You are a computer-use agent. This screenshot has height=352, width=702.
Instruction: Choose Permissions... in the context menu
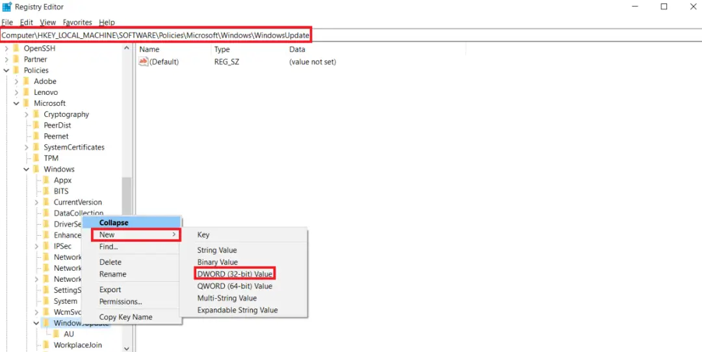[131, 301]
